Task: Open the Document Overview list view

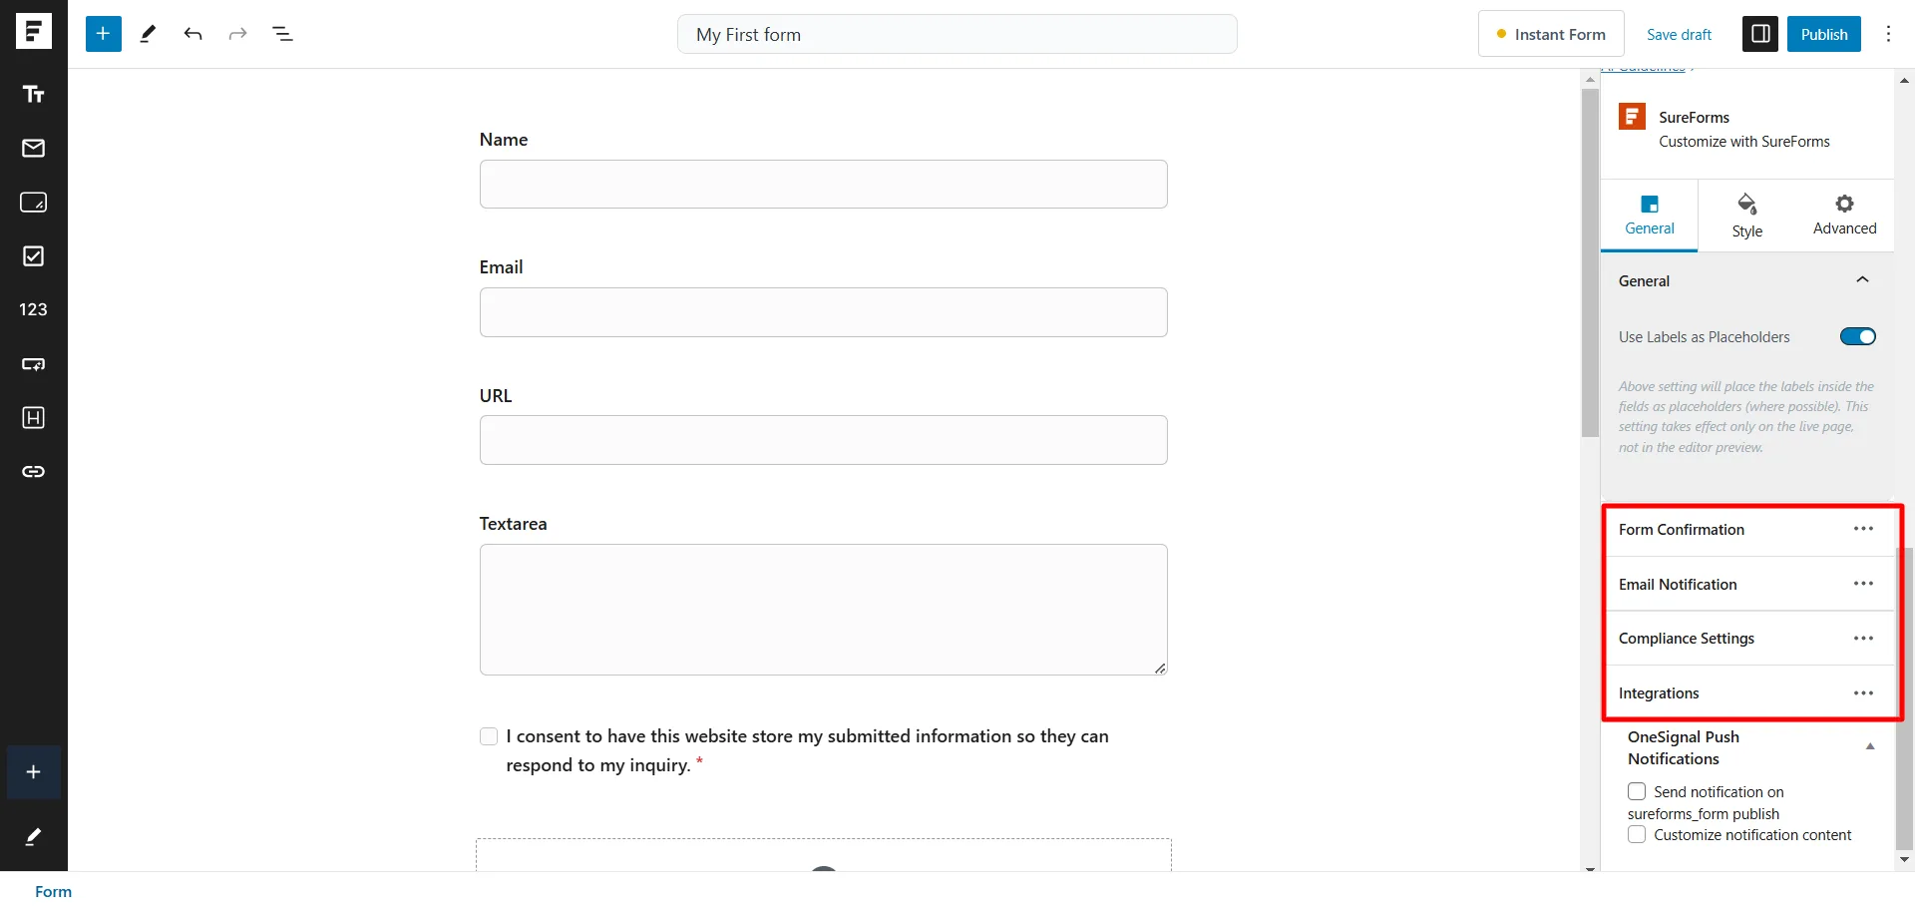Action: click(x=283, y=33)
